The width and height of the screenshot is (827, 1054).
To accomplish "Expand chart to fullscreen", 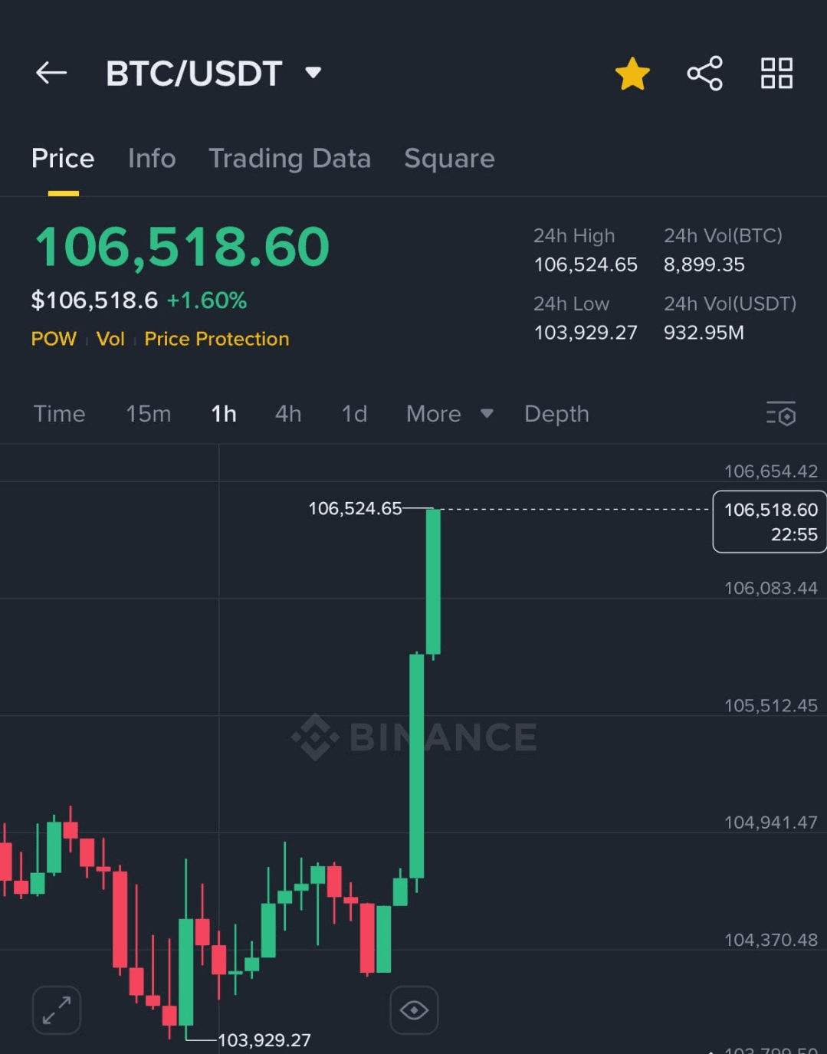I will pos(57,1010).
